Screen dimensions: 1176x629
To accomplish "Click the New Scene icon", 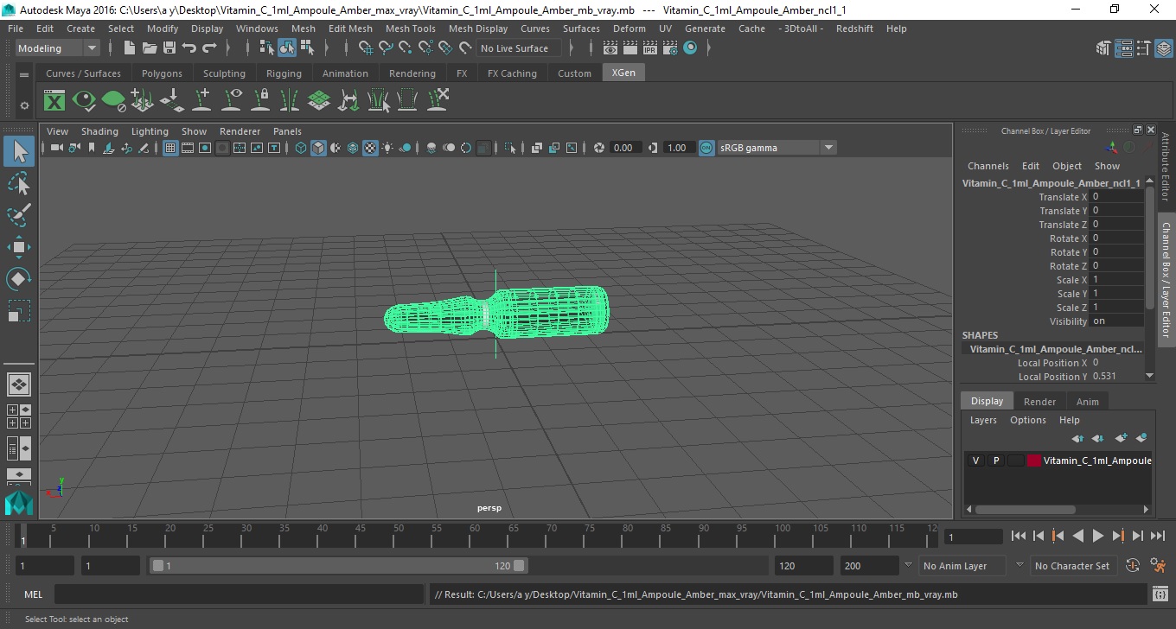I will (x=129, y=48).
